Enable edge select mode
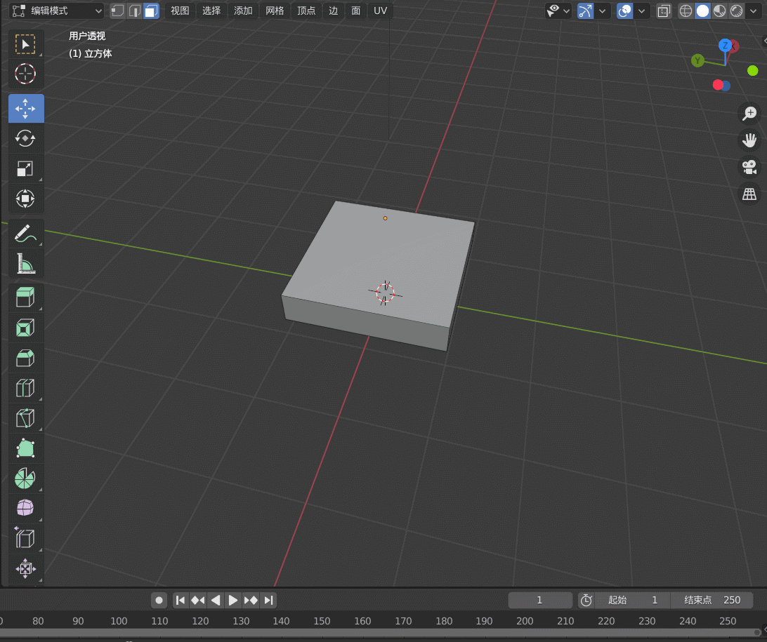 coord(135,11)
